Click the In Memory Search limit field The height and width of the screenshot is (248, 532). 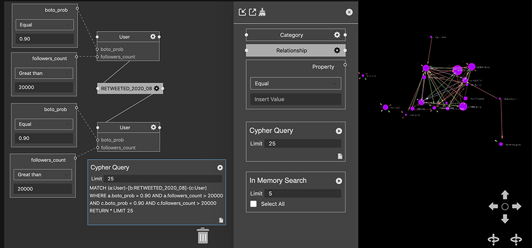click(x=303, y=193)
